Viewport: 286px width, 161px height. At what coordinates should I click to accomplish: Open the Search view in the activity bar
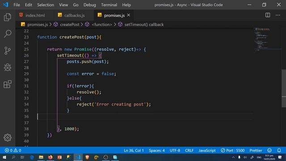point(8,34)
